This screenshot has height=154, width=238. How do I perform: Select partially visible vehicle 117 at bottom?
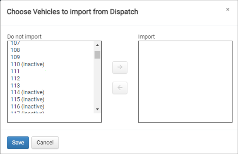pos(28,112)
